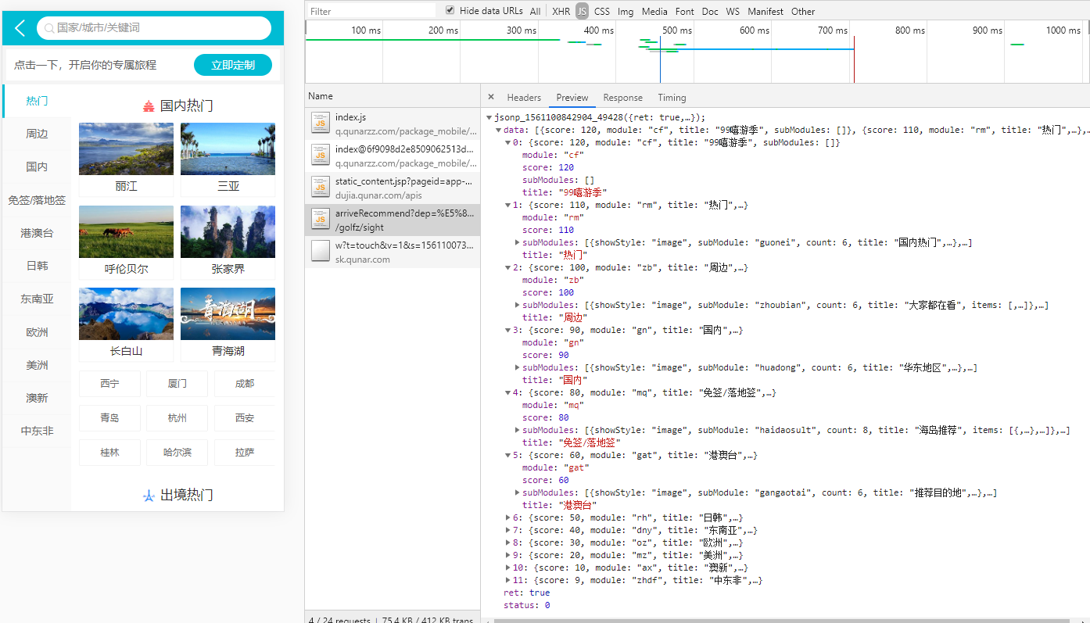
Task: Click the blank document icon for w?t=touch request
Action: coord(320,251)
